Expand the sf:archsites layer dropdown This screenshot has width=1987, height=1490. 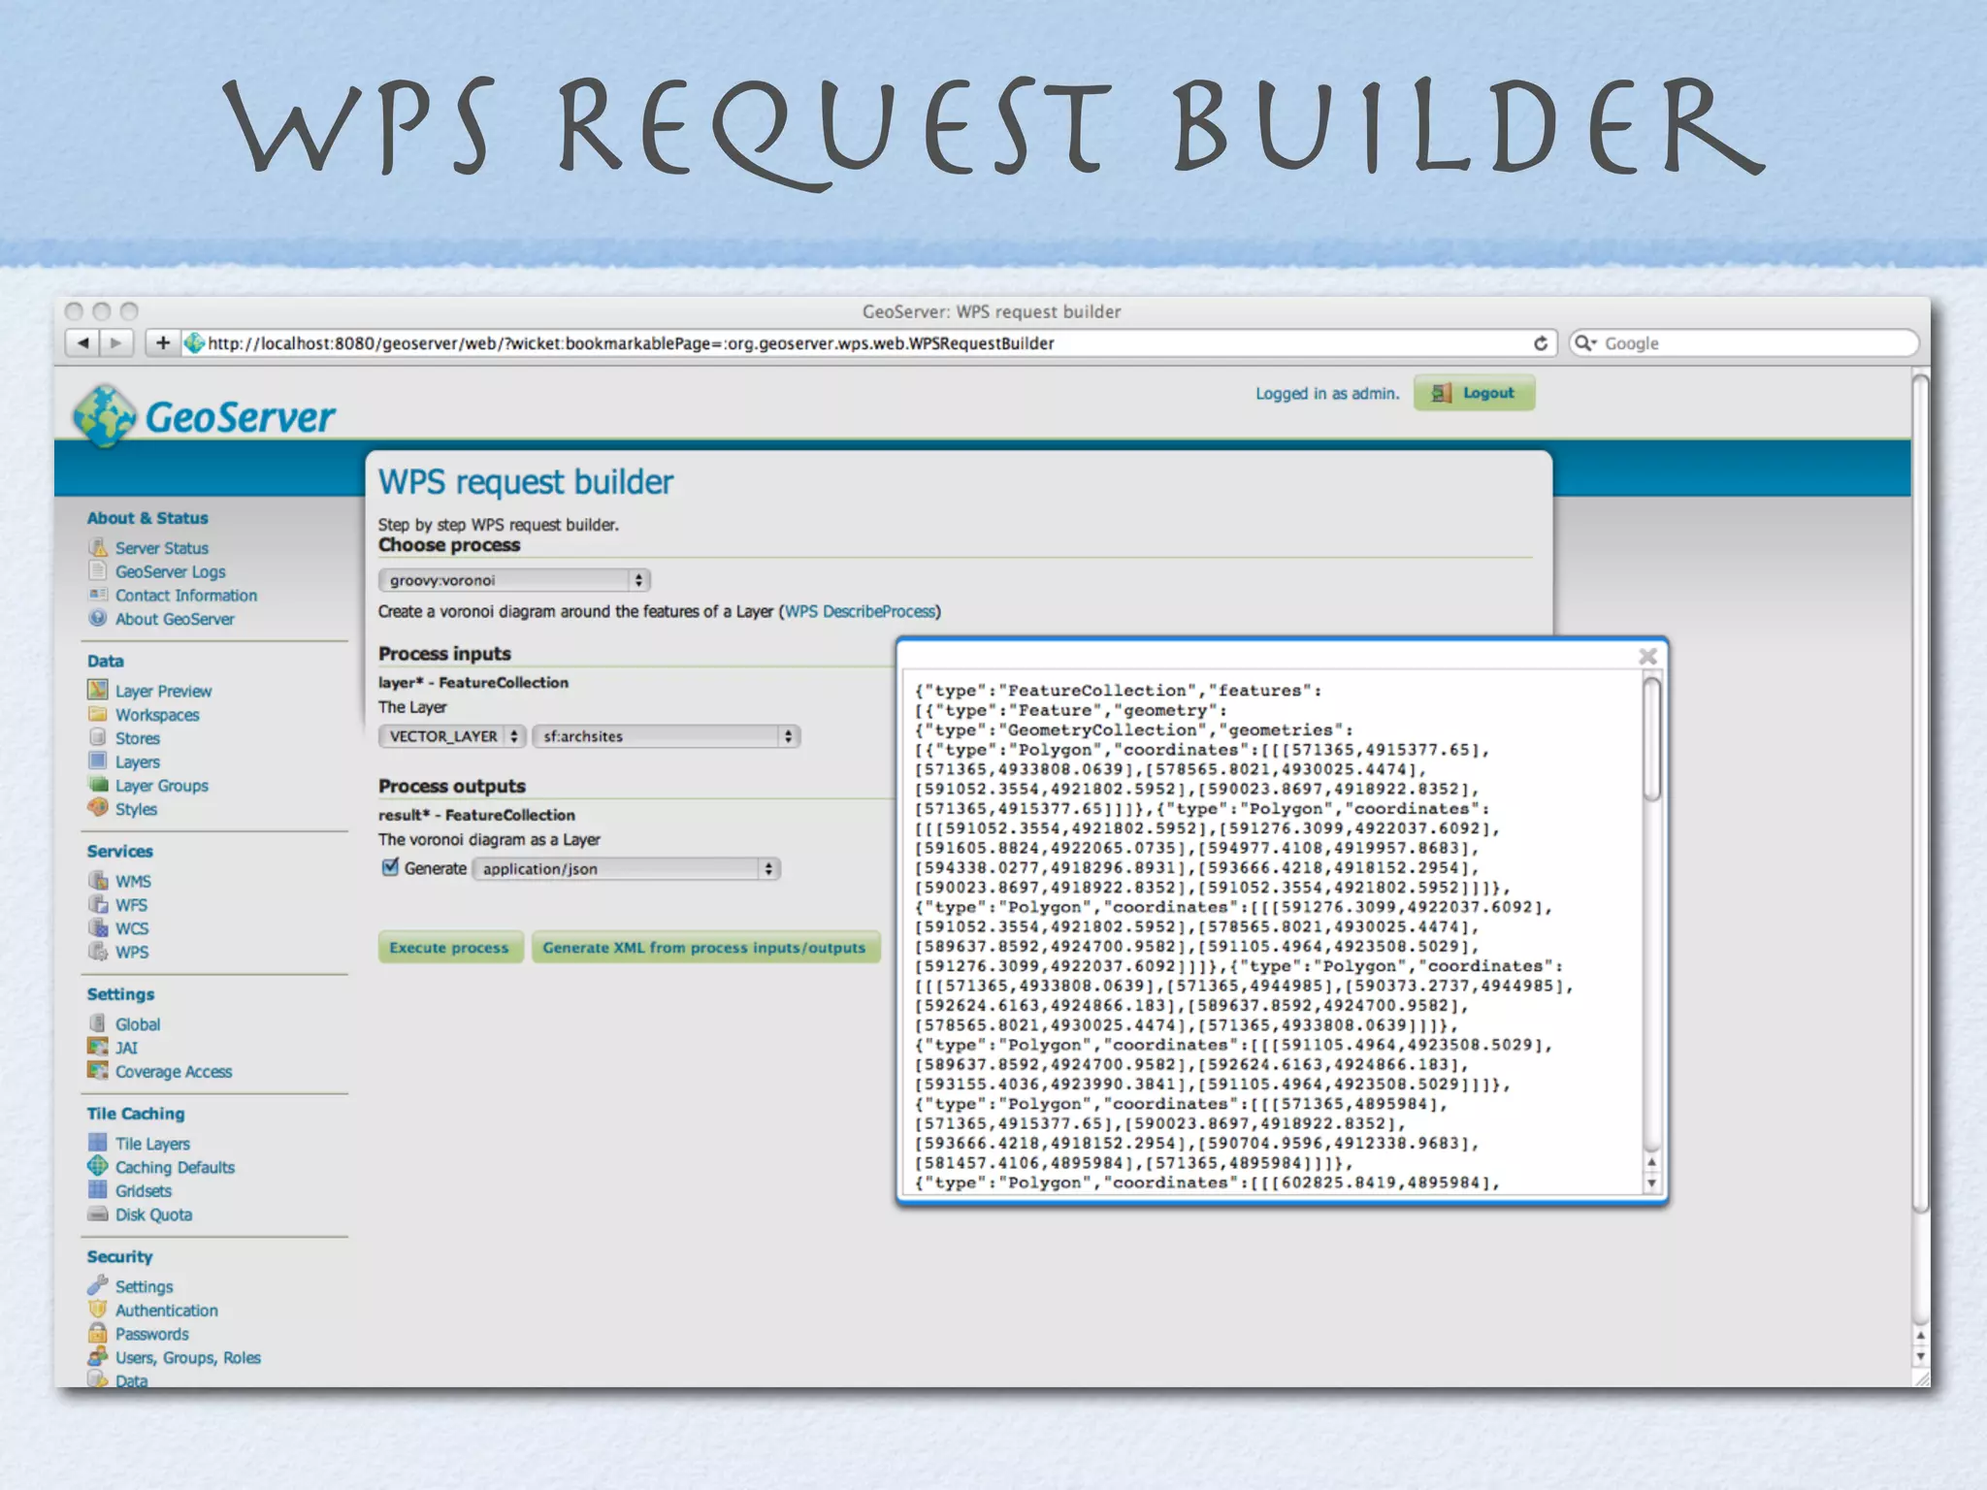(666, 736)
